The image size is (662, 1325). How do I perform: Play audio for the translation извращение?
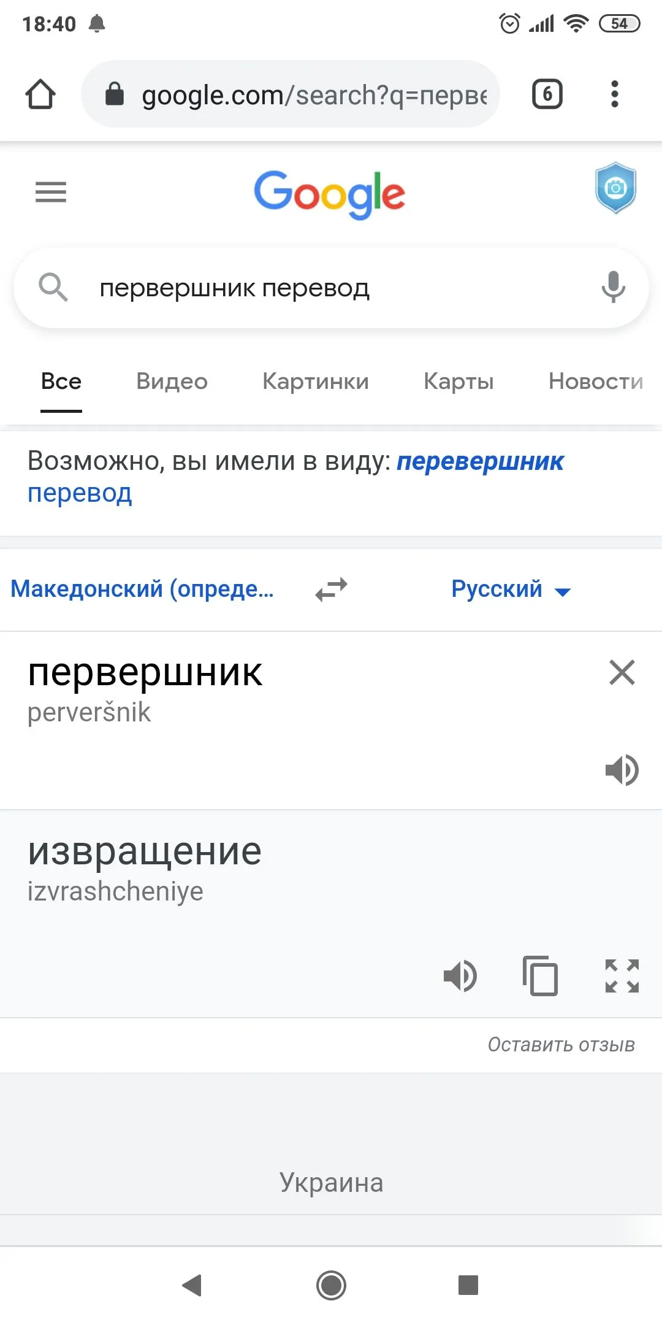(x=460, y=975)
